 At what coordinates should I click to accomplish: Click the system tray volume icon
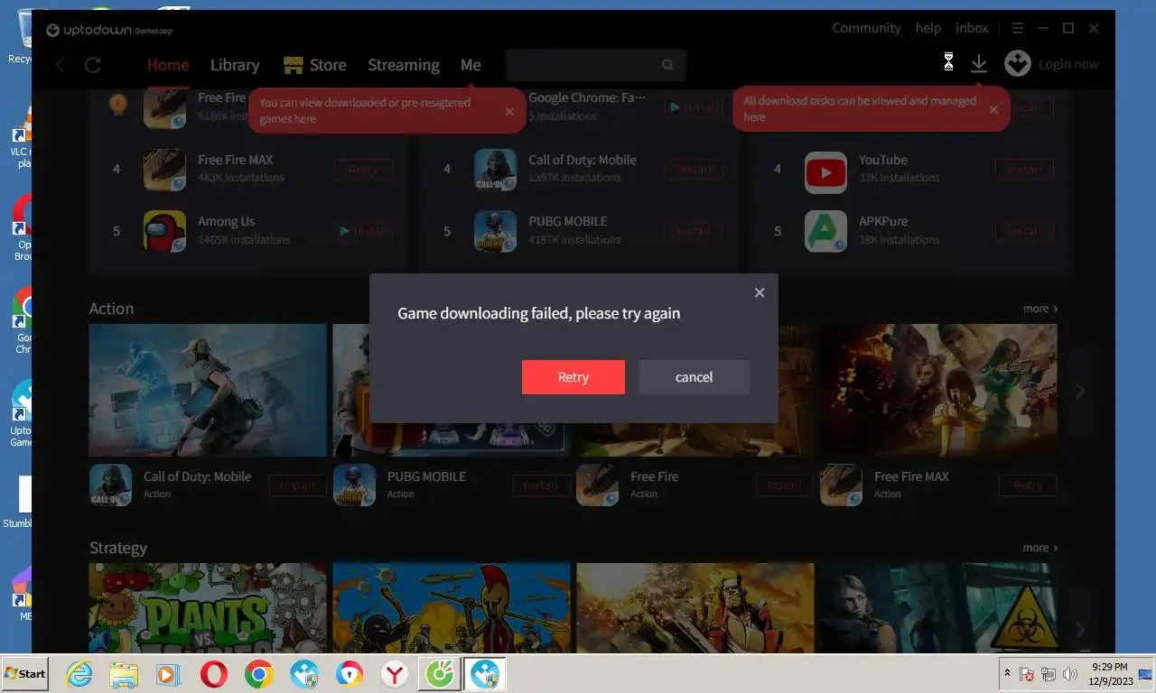[x=1071, y=674]
